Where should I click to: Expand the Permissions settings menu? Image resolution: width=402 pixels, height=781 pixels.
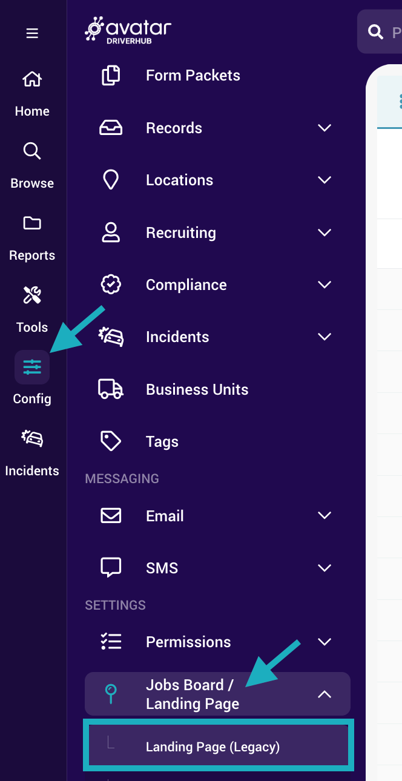click(x=325, y=642)
